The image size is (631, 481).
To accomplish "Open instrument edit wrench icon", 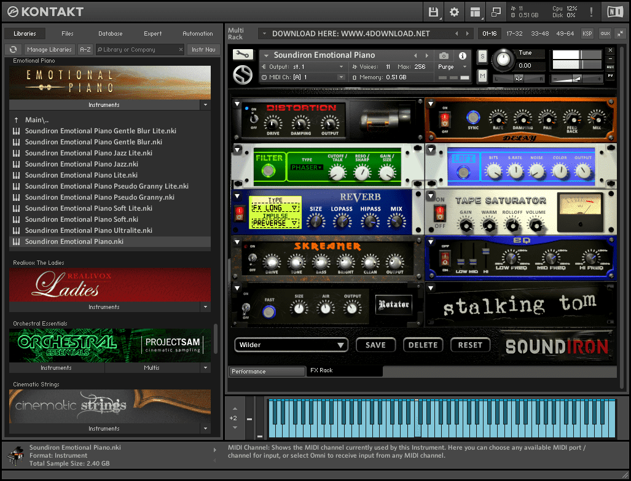I will click(x=243, y=54).
